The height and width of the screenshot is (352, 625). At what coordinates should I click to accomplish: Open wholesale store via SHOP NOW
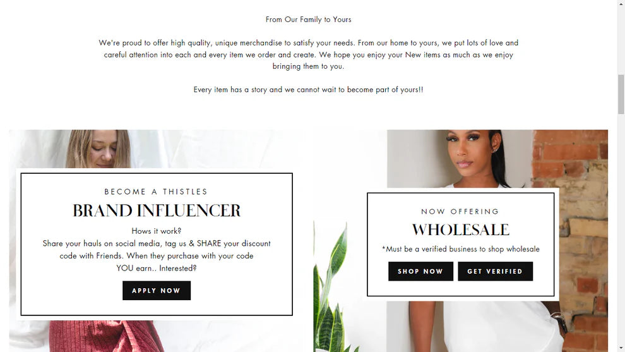pos(420,271)
